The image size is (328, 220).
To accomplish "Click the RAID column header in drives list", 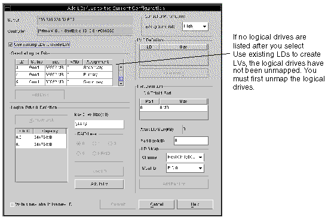I will point(75,62).
